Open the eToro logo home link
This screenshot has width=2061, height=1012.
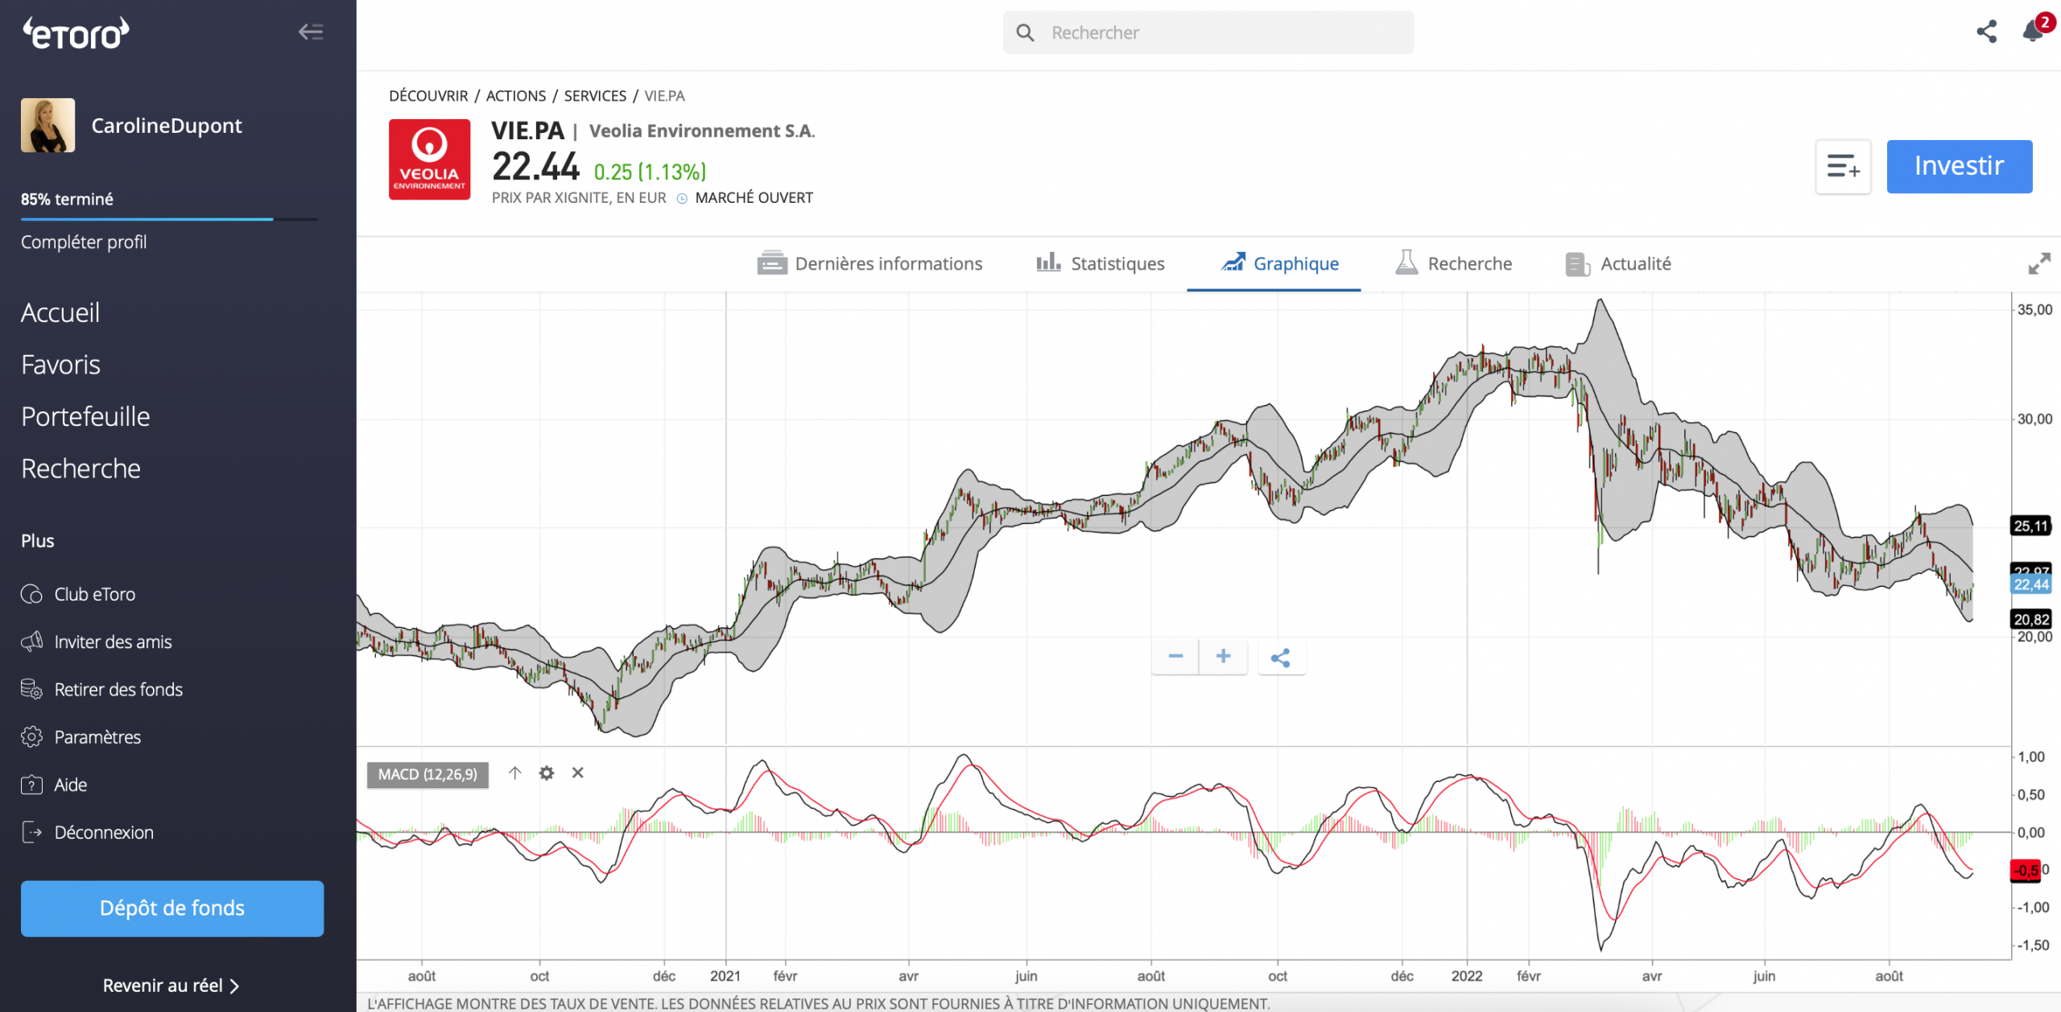point(76,33)
